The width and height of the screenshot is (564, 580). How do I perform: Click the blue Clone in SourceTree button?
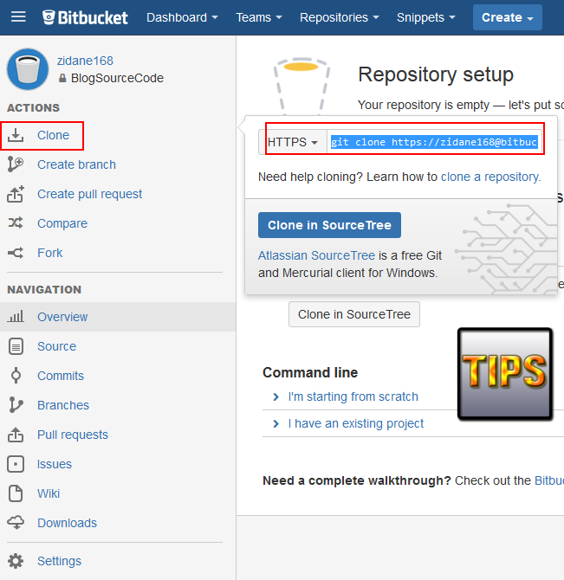(x=329, y=225)
